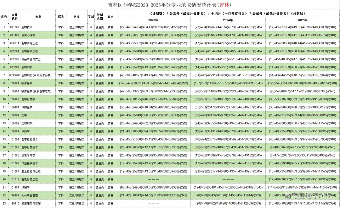Click the 2025年 column header
This screenshot has width=340, height=208.
302,20
